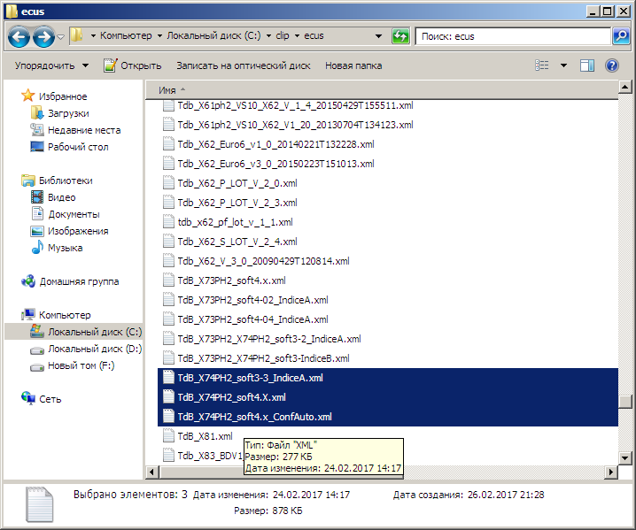Click the clip breadcrumb in address bar
Screen dimensions: 636x530
[x=283, y=35]
